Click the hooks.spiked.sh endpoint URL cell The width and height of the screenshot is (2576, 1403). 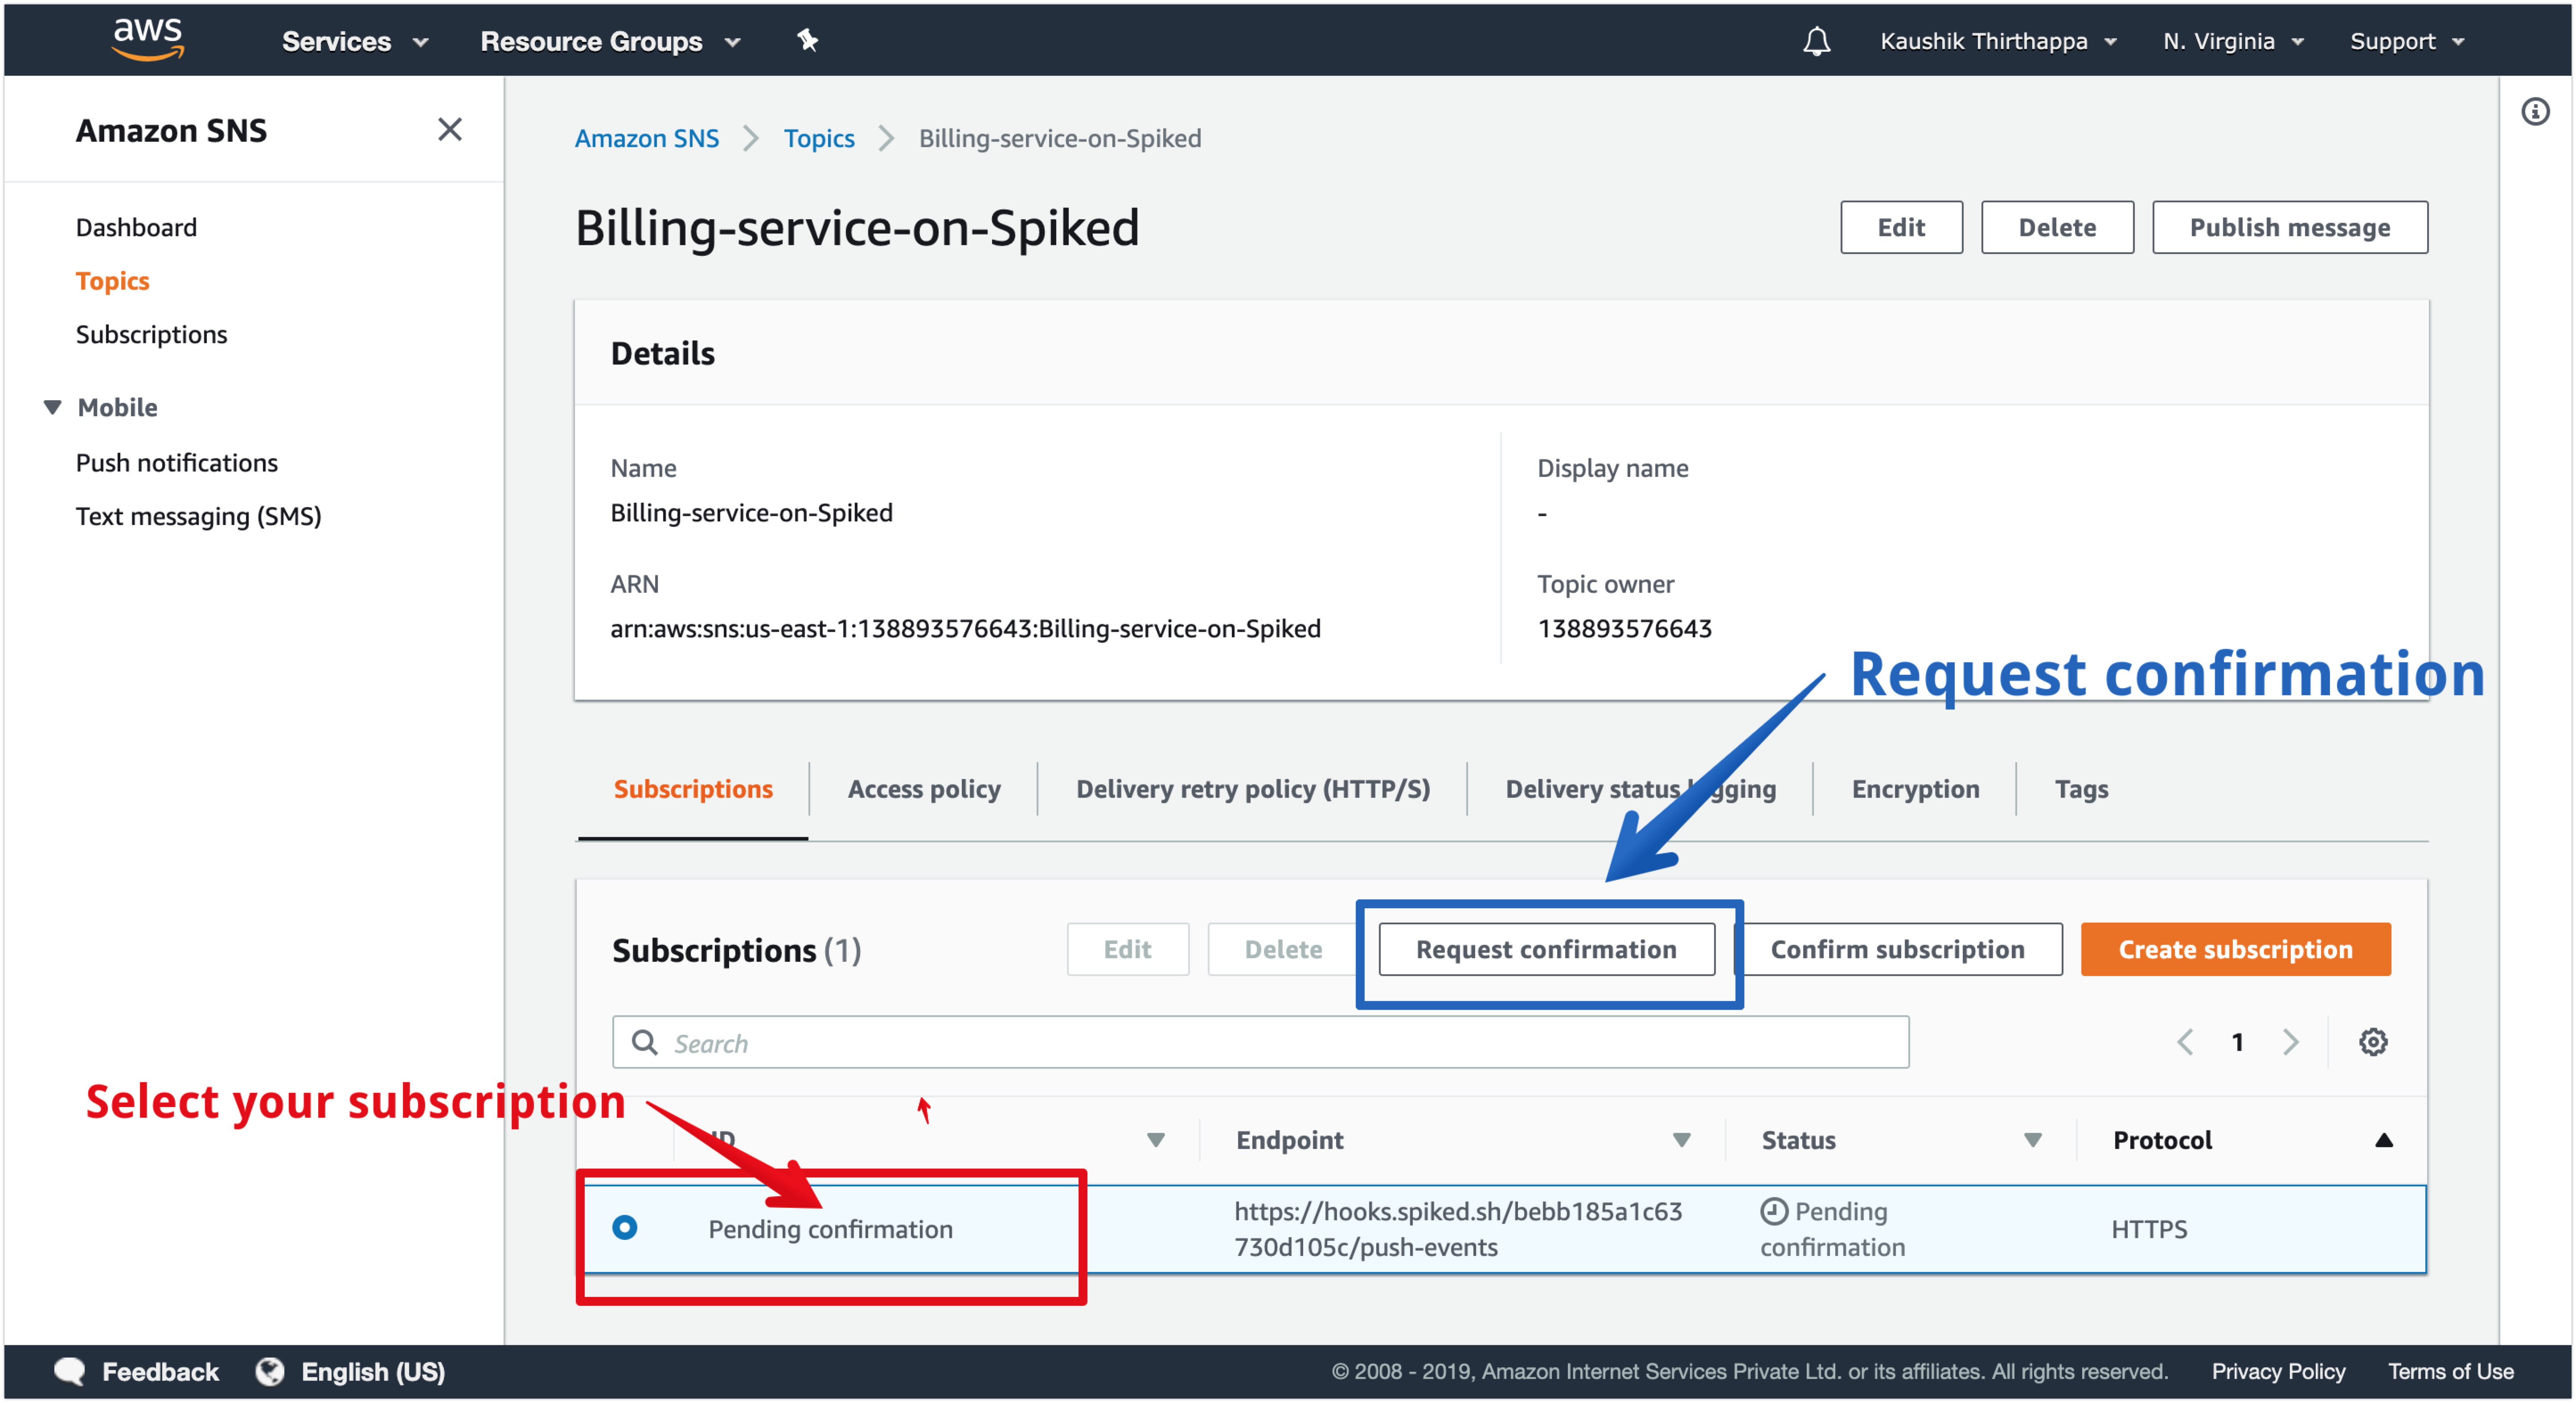point(1457,1229)
